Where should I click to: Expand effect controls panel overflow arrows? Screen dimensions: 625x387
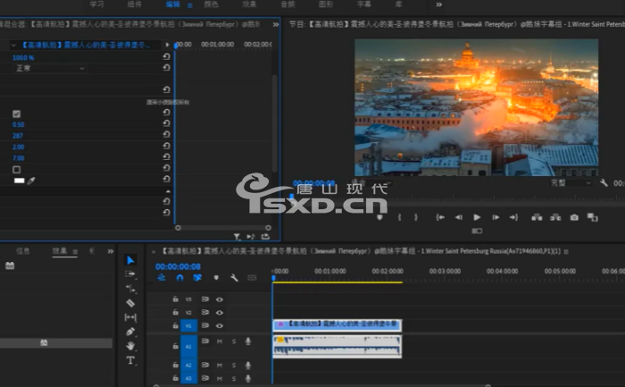click(275, 24)
